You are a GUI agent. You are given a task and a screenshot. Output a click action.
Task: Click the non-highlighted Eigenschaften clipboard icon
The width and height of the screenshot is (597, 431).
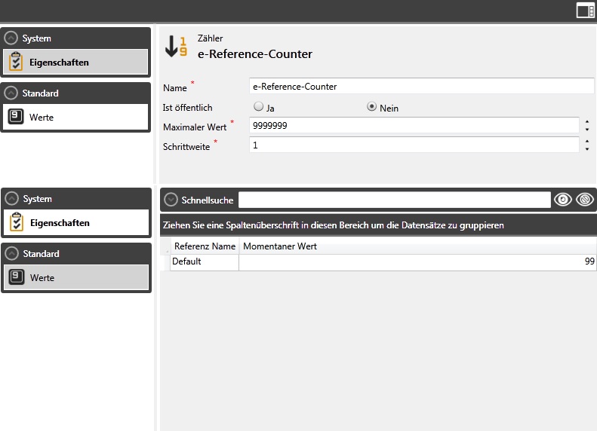pyautogui.click(x=17, y=222)
